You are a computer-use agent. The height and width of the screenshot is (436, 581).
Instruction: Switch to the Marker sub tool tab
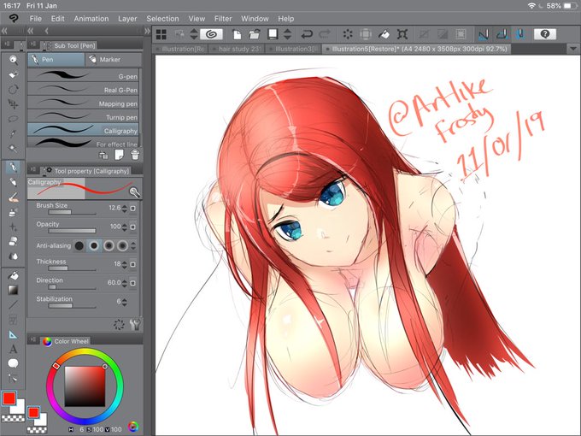[x=113, y=59]
